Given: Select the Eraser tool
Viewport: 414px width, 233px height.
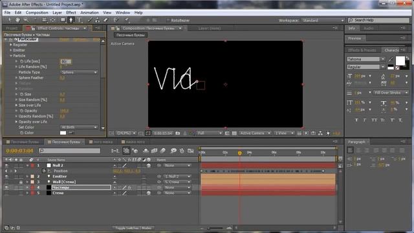Looking at the screenshot, I should (105, 20).
